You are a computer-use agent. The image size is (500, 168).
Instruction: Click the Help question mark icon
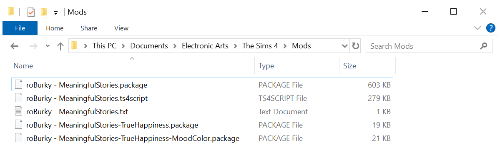(x=491, y=28)
